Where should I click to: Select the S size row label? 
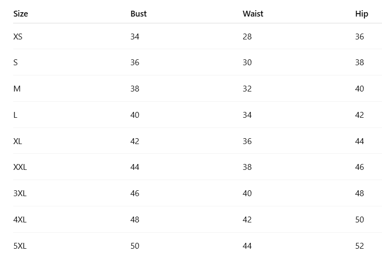[x=15, y=62]
